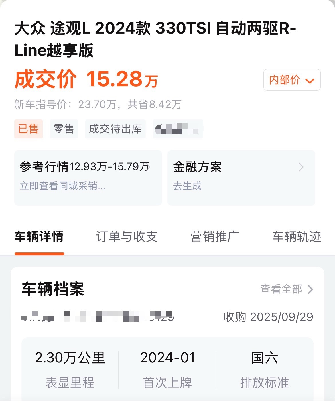Open the 营销推广 tab
This screenshot has width=335, height=410.
(x=215, y=237)
